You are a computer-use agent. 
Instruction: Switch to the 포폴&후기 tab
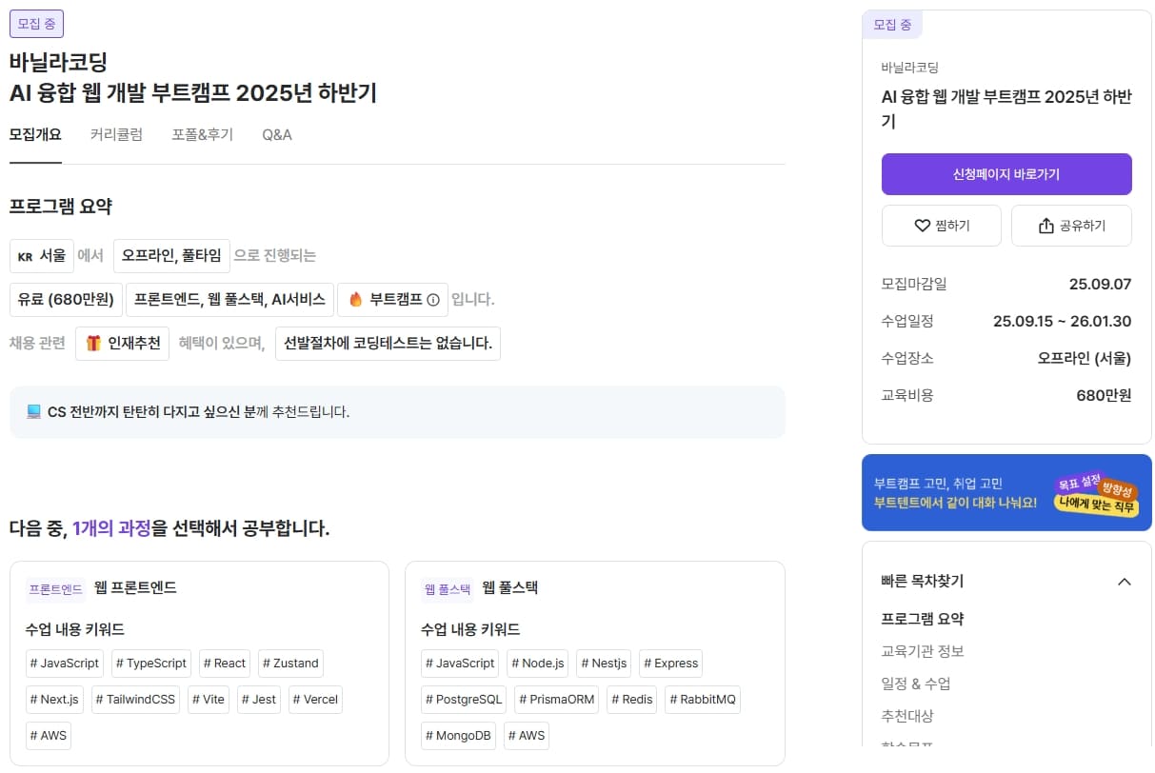(x=201, y=134)
